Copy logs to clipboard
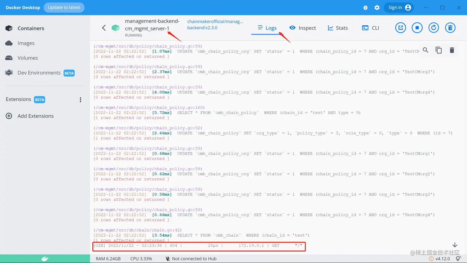Viewport: 467px width, 263px height. tap(439, 50)
